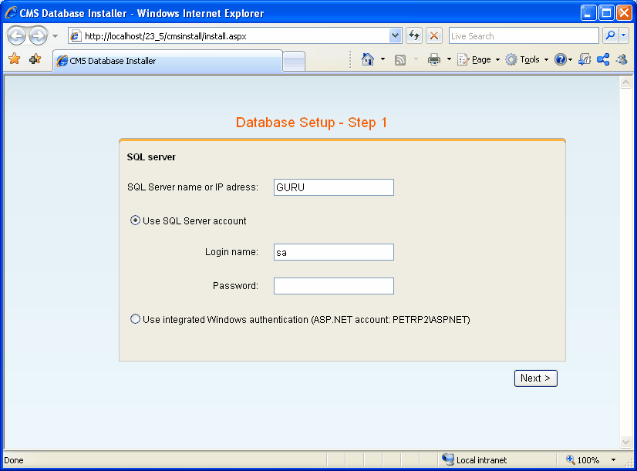The width and height of the screenshot is (637, 471).
Task: Stop loading with the red X icon
Action: coord(434,35)
